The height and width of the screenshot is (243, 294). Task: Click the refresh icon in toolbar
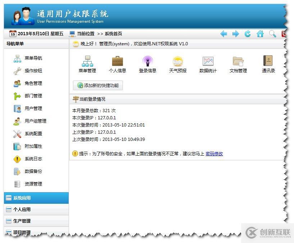pyautogui.click(x=248, y=34)
